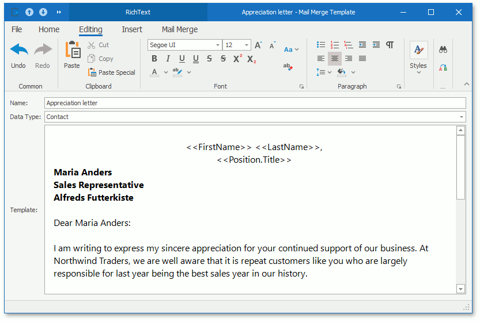This screenshot has width=480, height=322.
Task: Collapse the ribbon with the chevron
Action: (x=467, y=84)
